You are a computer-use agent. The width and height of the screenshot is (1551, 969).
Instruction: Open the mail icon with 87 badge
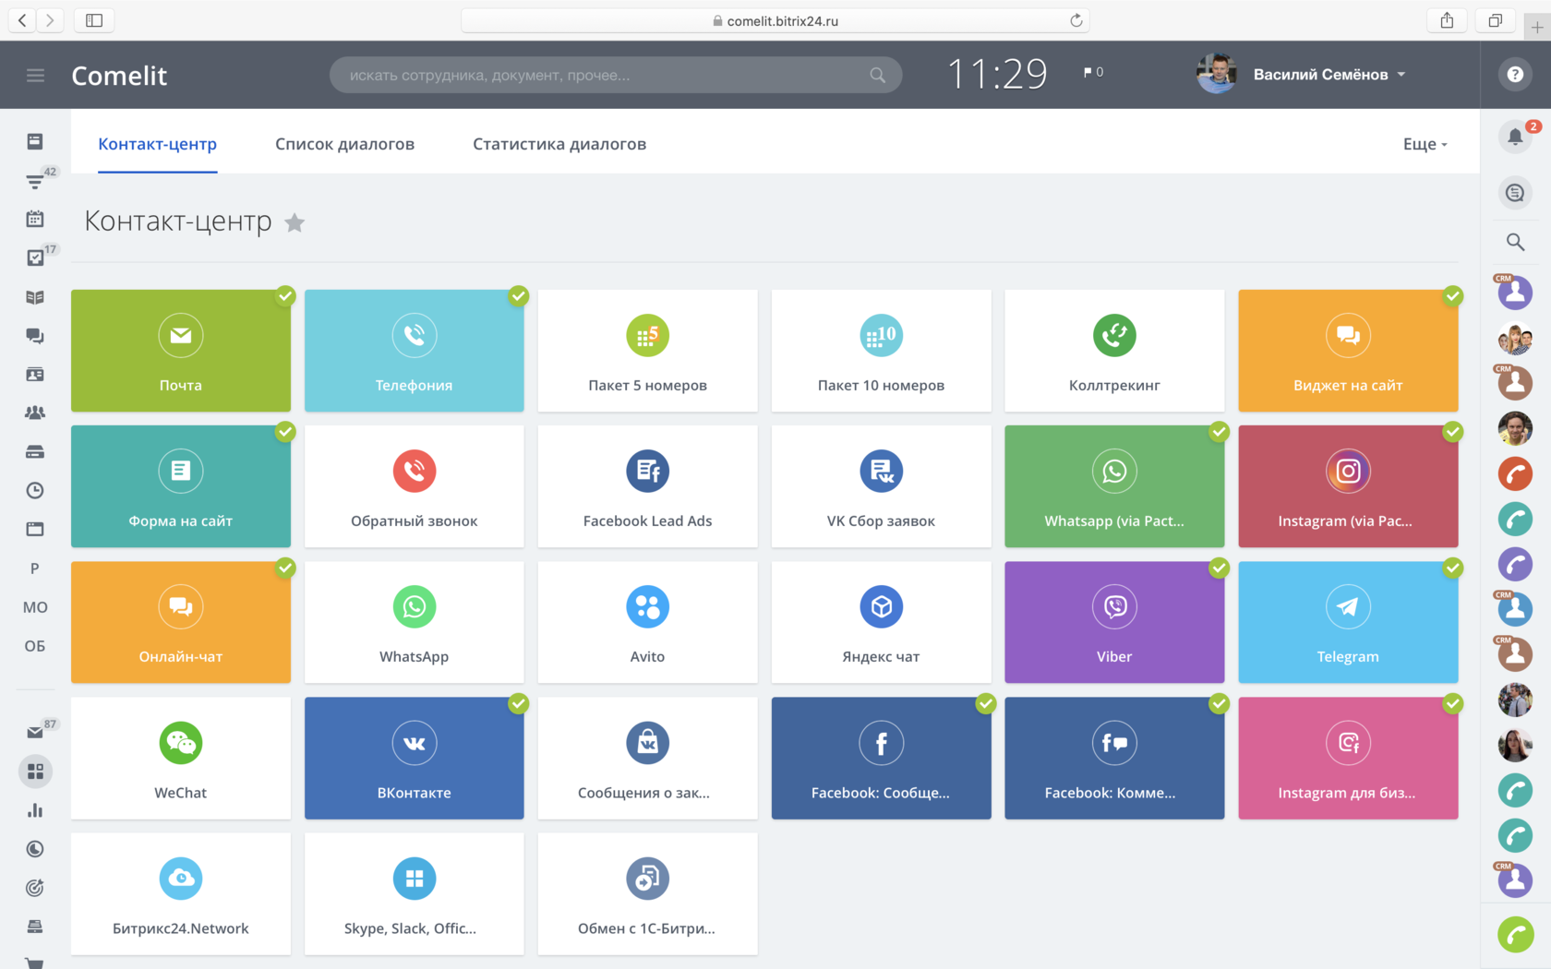tap(35, 732)
